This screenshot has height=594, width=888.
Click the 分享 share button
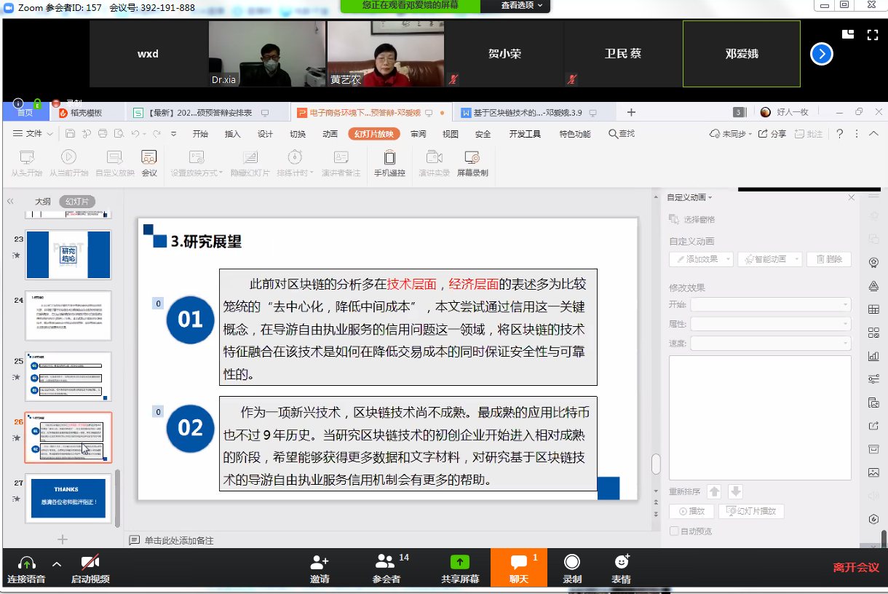click(772, 134)
